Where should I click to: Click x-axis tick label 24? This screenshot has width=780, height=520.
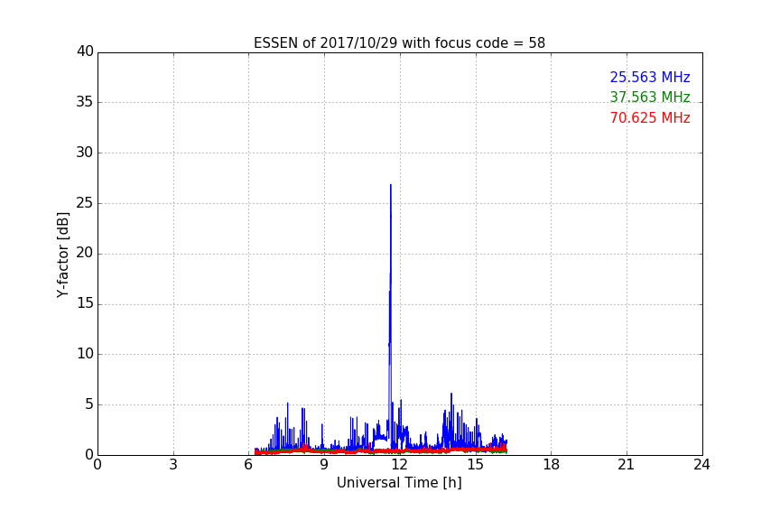701,465
